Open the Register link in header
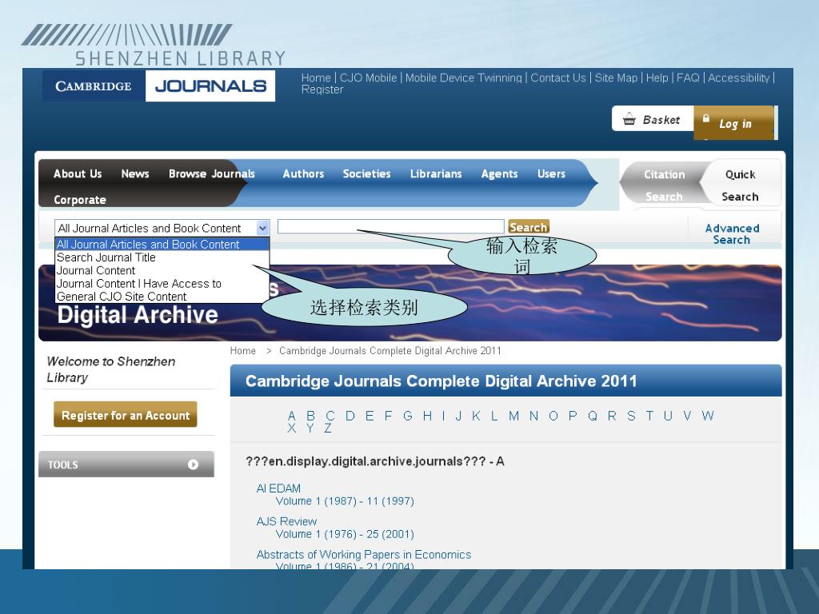The height and width of the screenshot is (614, 819). (x=322, y=90)
